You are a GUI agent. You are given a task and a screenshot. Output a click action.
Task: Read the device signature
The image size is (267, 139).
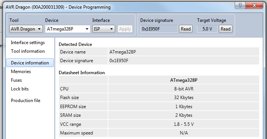[186, 29]
